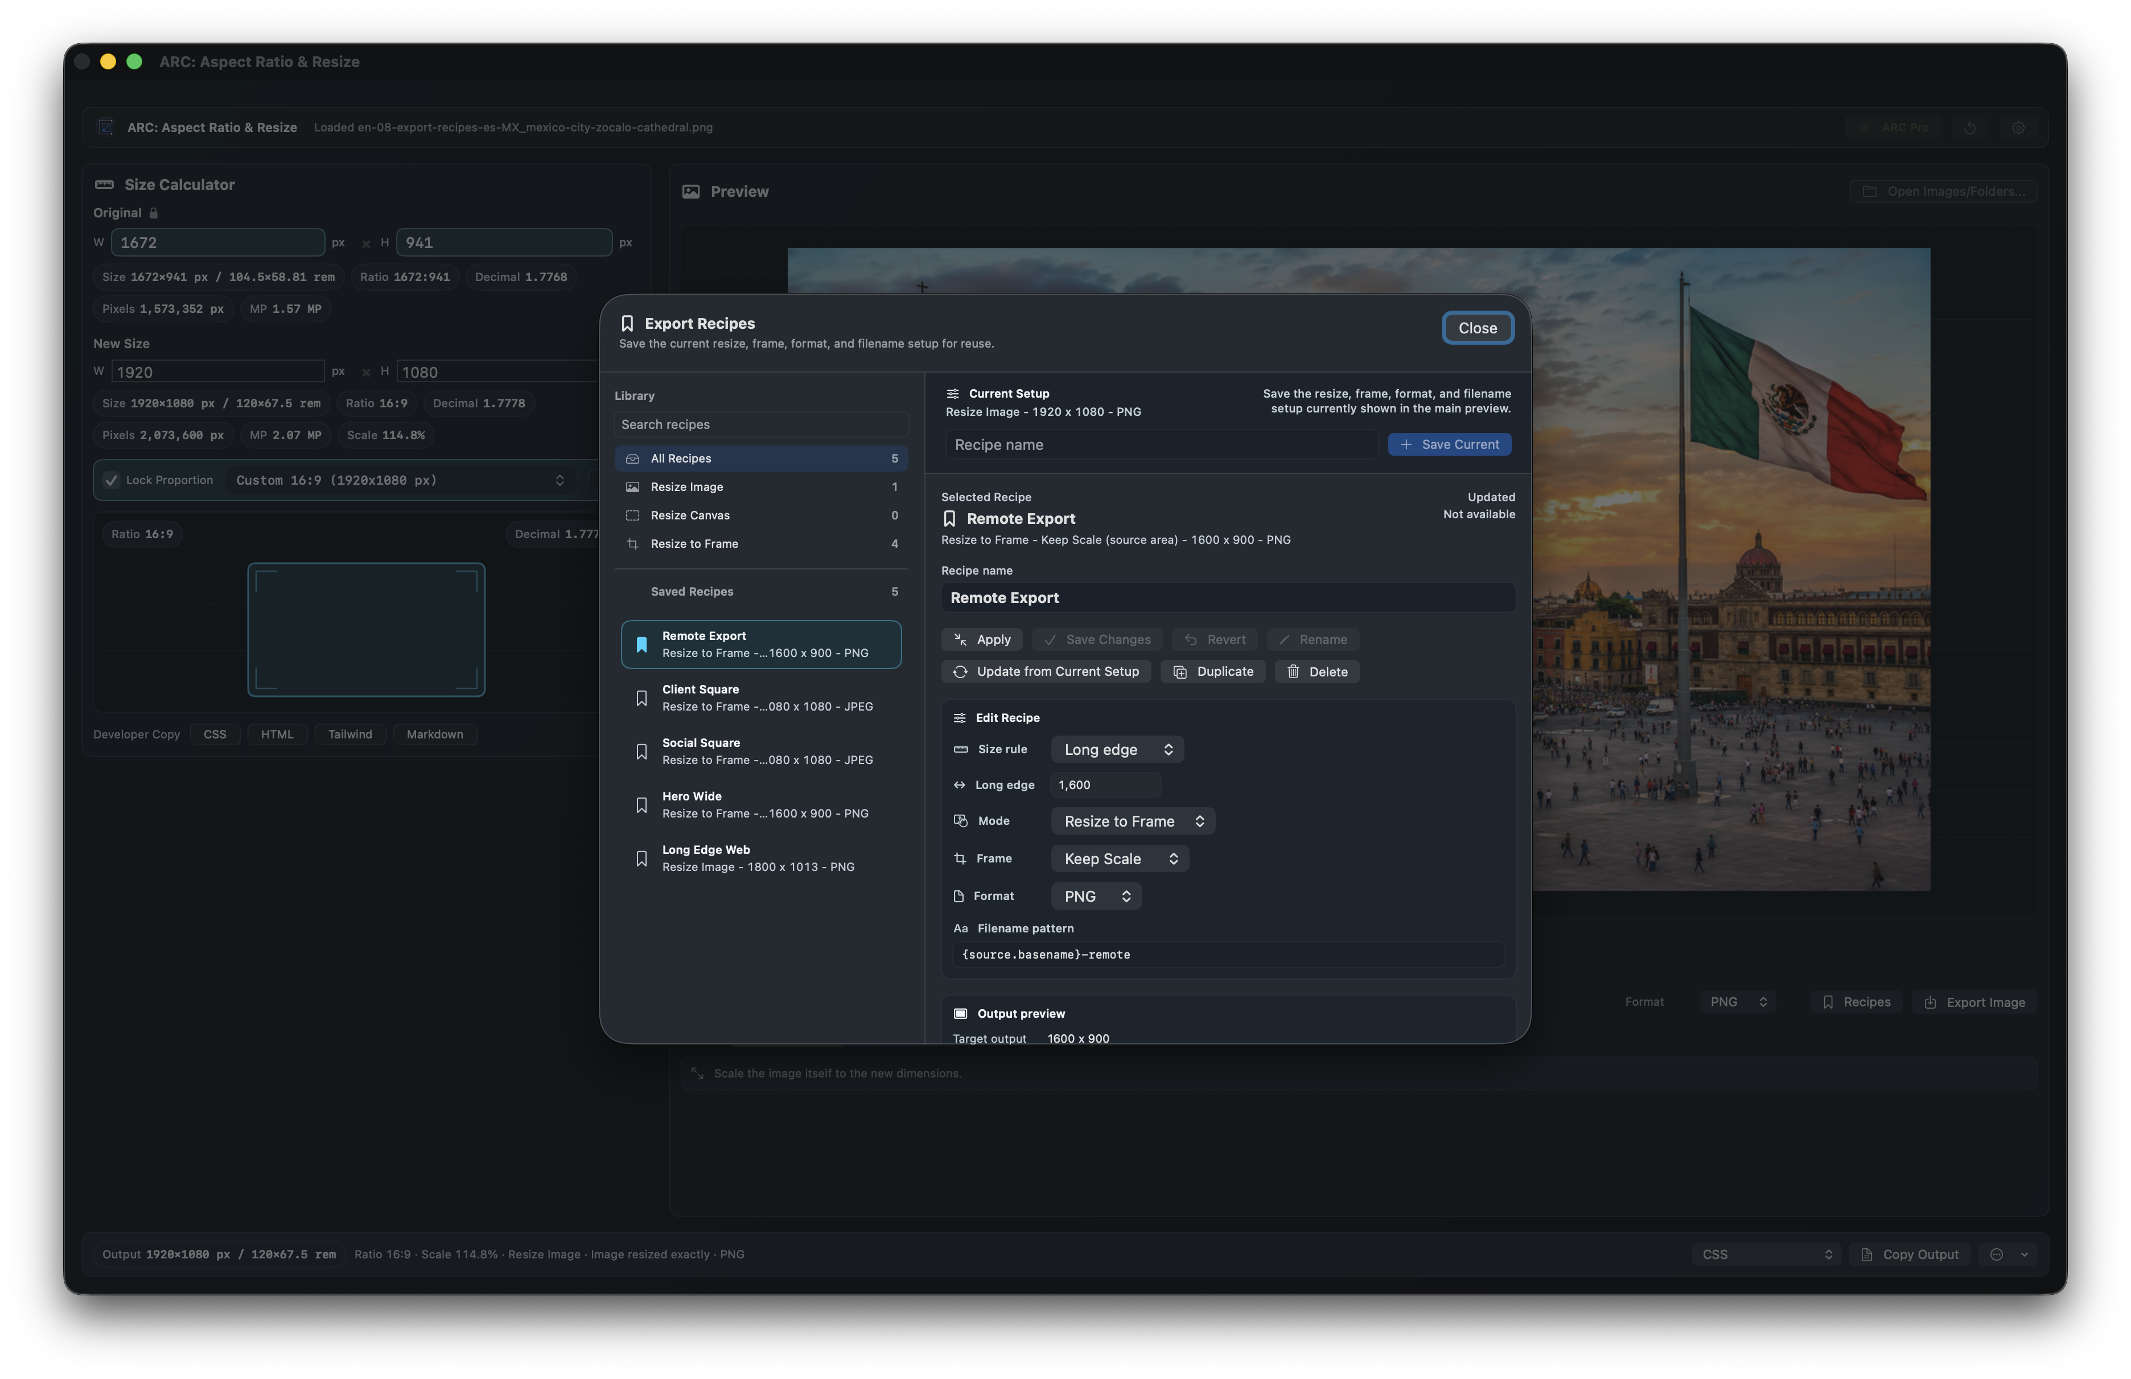Click the Size Calculator ruler icon
The image size is (2131, 1379).
click(104, 184)
